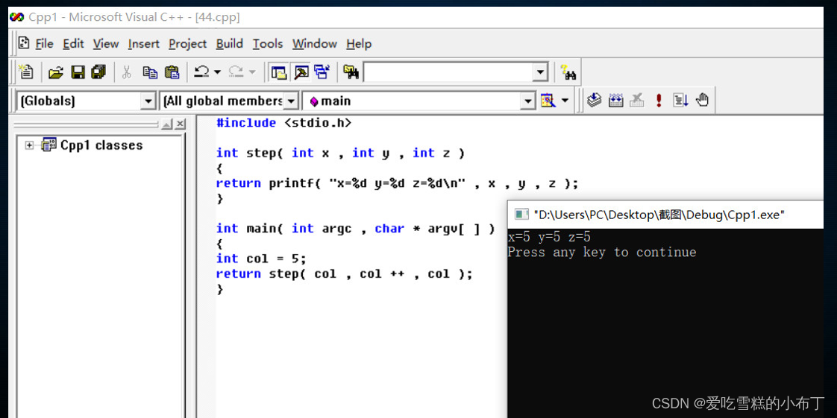Viewport: 837px width, 418px height.
Task: Click the Cut scissors icon
Action: tap(127, 72)
